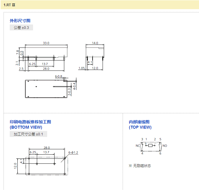Click the NC contact label
199x190 pixels.
click(x=138, y=146)
